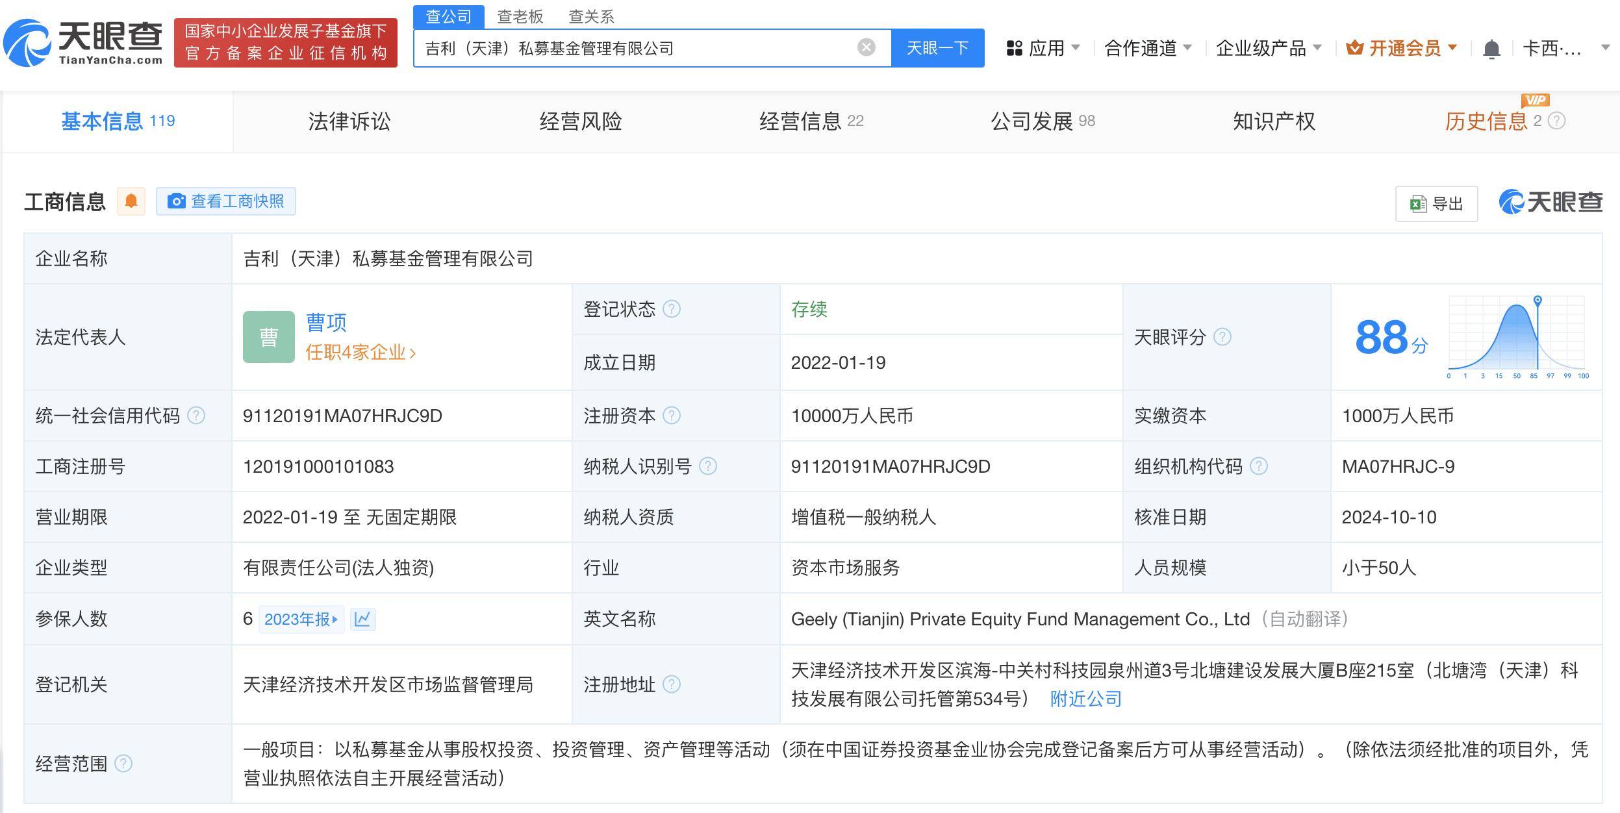Screen dimensions: 1620x813
Task: Expand the 2023年报 report selector
Action: tap(301, 619)
